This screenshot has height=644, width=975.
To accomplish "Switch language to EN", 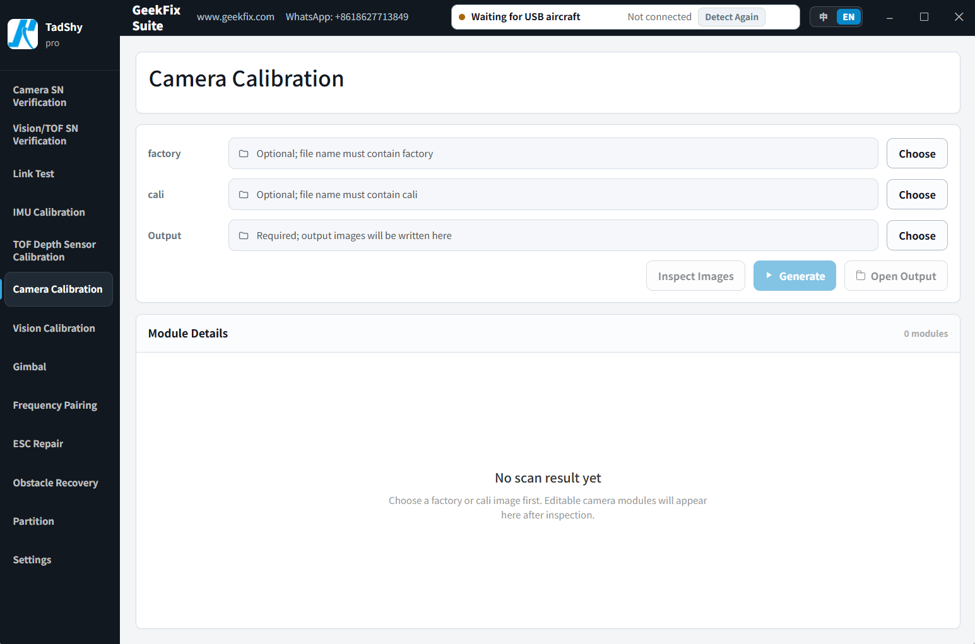I will [x=849, y=17].
